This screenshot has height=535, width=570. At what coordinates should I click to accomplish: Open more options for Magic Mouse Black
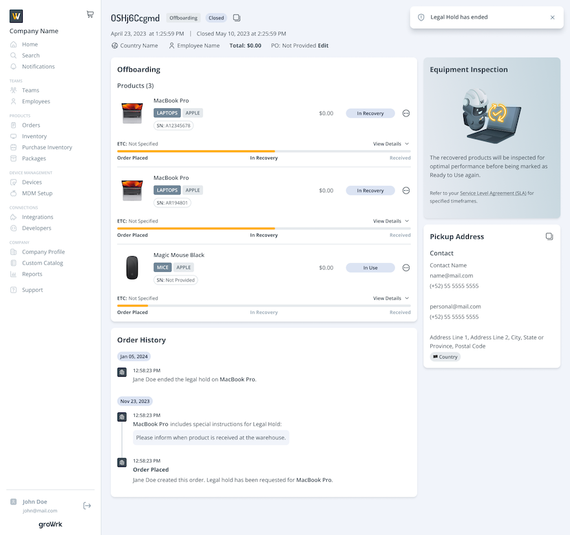pos(406,268)
